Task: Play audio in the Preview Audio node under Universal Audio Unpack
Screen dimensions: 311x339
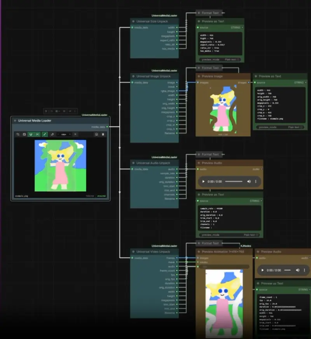Action: pos(203,182)
